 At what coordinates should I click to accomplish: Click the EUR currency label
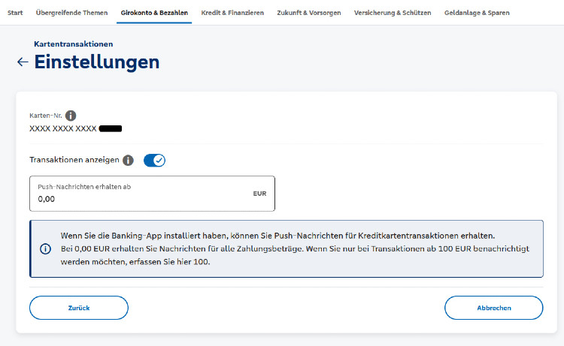coord(259,194)
